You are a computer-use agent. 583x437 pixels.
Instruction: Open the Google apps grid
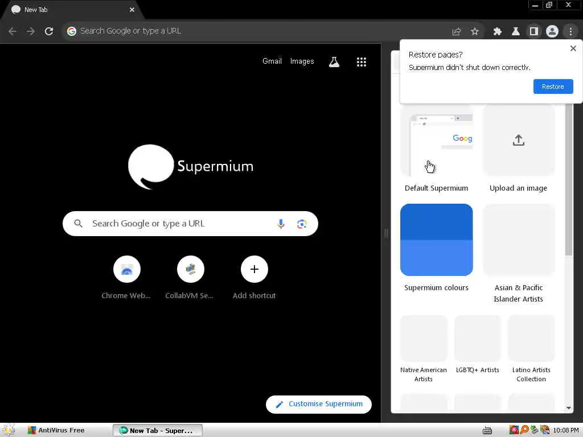coord(362,62)
